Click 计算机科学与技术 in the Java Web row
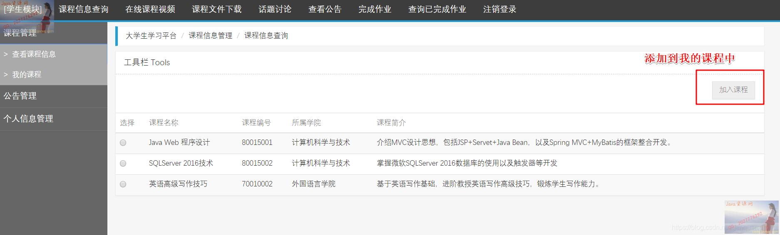Image resolution: width=780 pixels, height=235 pixels. point(321,142)
